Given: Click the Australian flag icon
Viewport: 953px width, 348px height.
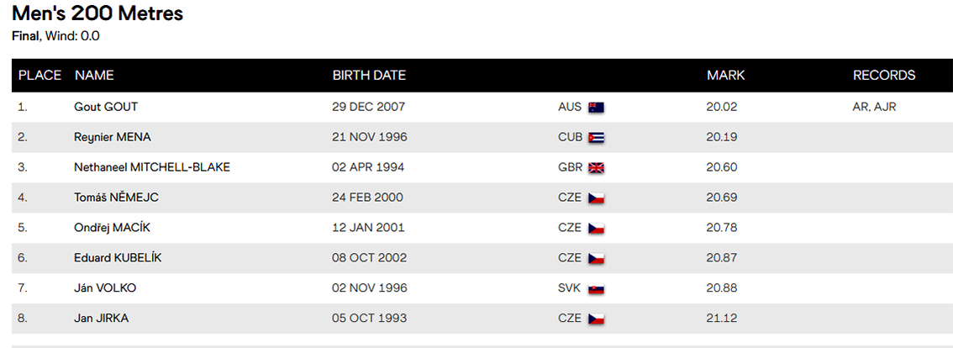Looking at the screenshot, I should pos(596,108).
